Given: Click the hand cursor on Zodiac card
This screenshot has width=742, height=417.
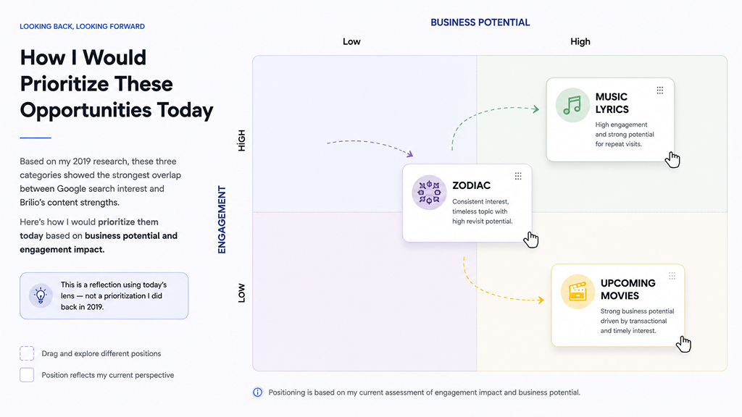Looking at the screenshot, I should (x=531, y=240).
